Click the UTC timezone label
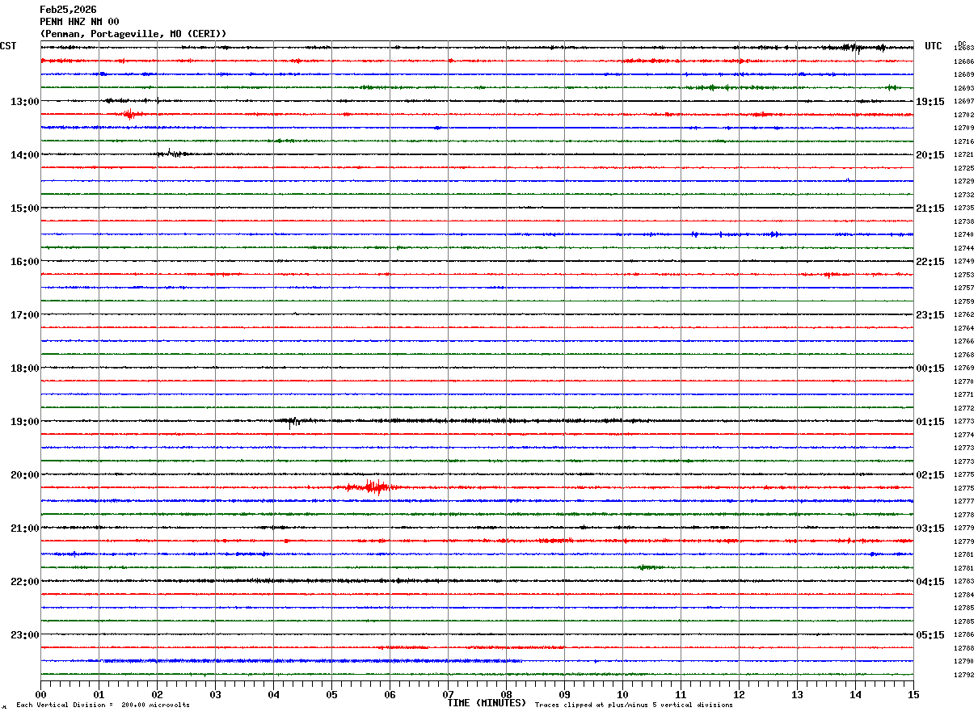The height and width of the screenshot is (716, 978). point(934,46)
